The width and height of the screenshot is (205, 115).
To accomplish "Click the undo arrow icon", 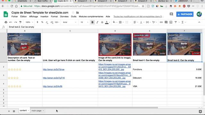I will click(11, 22).
